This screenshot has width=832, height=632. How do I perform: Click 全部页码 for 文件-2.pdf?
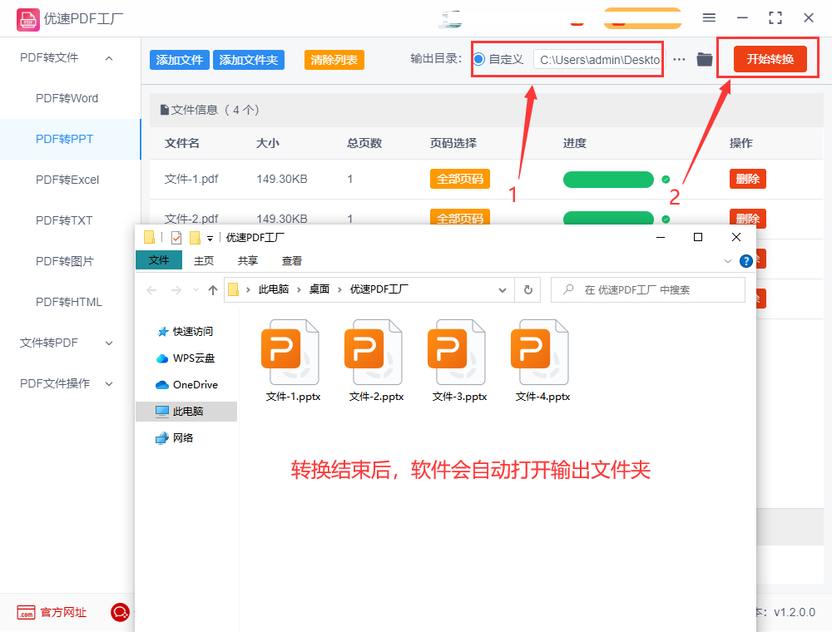pyautogui.click(x=460, y=217)
